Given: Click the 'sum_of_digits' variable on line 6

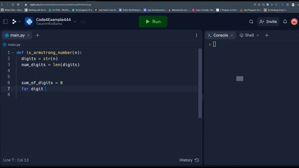Looking at the screenshot, I should coord(37,83).
